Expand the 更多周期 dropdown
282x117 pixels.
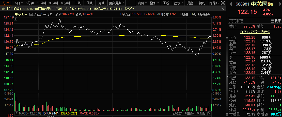[117, 3]
